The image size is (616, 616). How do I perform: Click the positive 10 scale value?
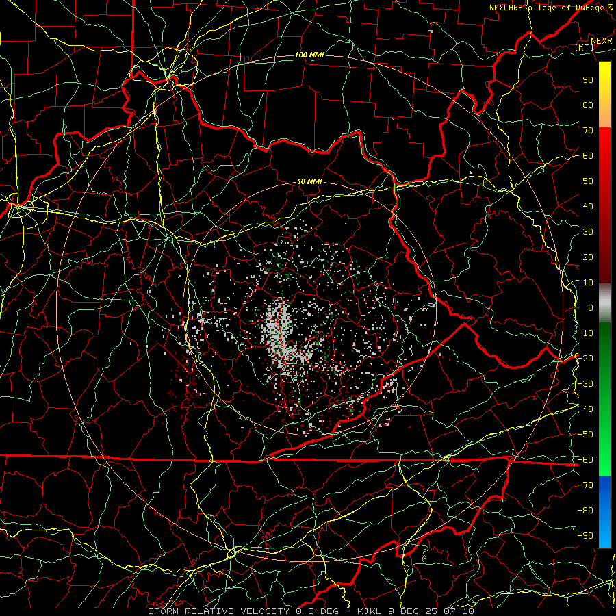(588, 283)
